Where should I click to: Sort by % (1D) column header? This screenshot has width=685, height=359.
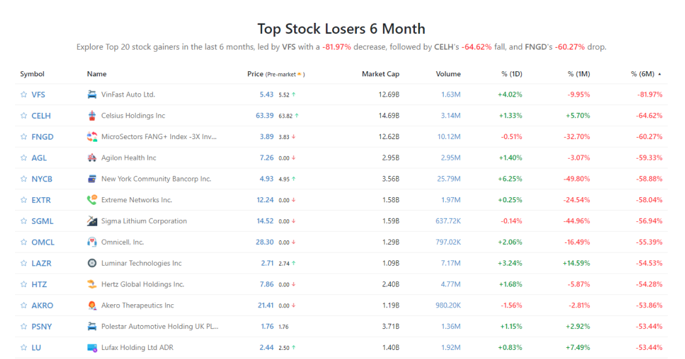511,74
